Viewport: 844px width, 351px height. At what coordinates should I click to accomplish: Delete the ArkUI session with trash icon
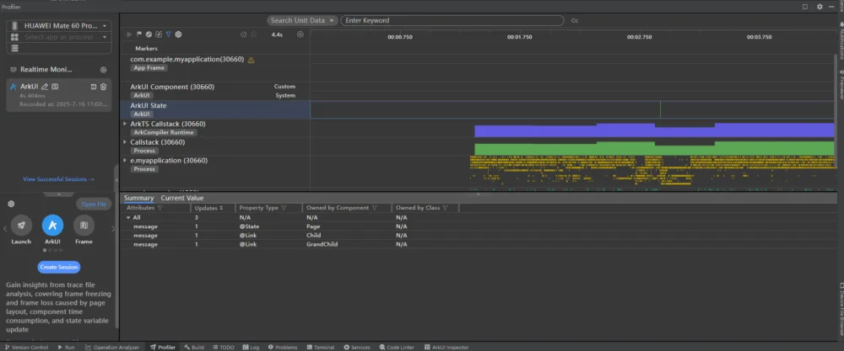[103, 87]
